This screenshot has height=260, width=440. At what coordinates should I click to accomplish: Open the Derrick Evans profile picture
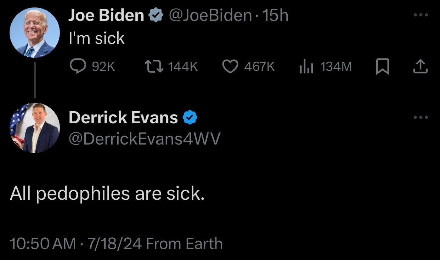34,128
